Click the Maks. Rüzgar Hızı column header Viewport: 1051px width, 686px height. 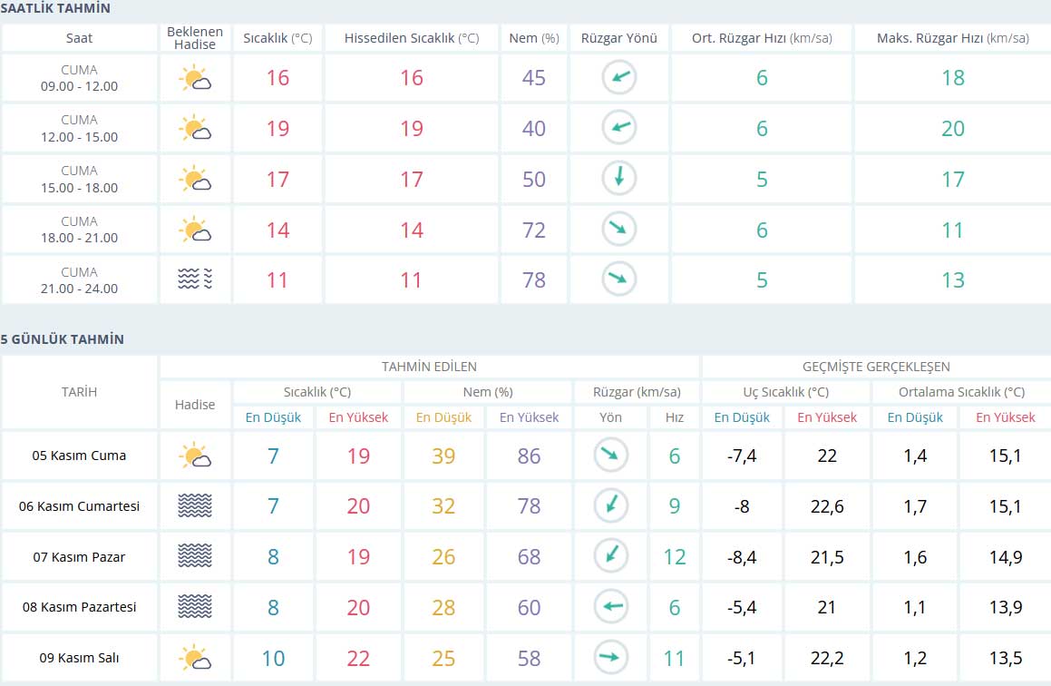(x=952, y=38)
